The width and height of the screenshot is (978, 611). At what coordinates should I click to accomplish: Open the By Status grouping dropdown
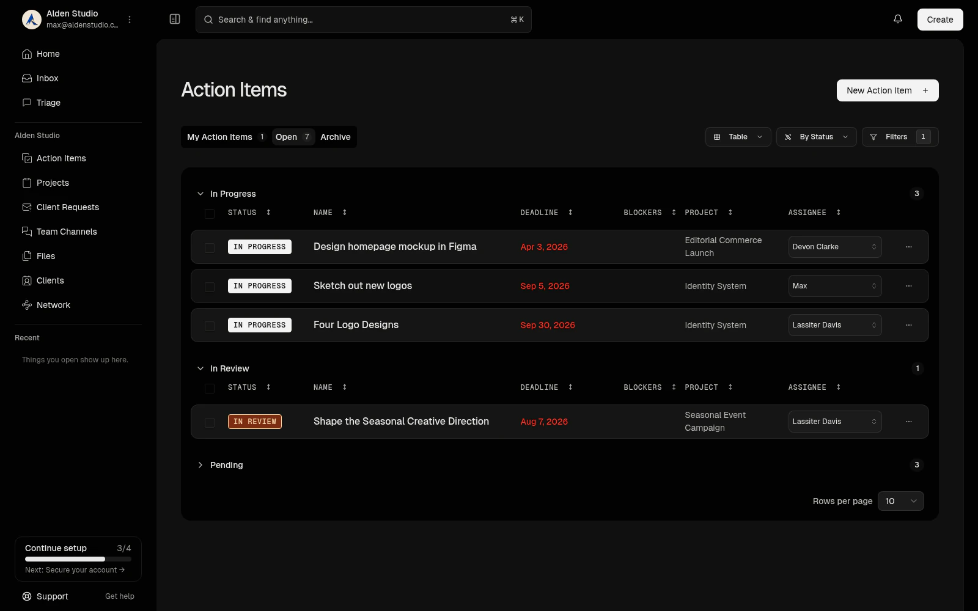pos(817,137)
